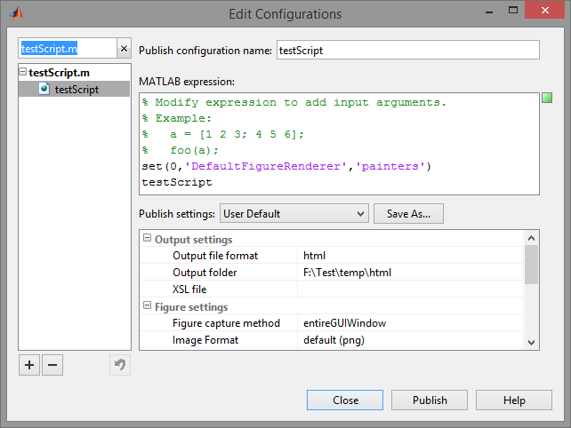Viewport: 571px width, 428px height.
Task: Click the '% foo(a);' comment line
Action: pyautogui.click(x=180, y=150)
